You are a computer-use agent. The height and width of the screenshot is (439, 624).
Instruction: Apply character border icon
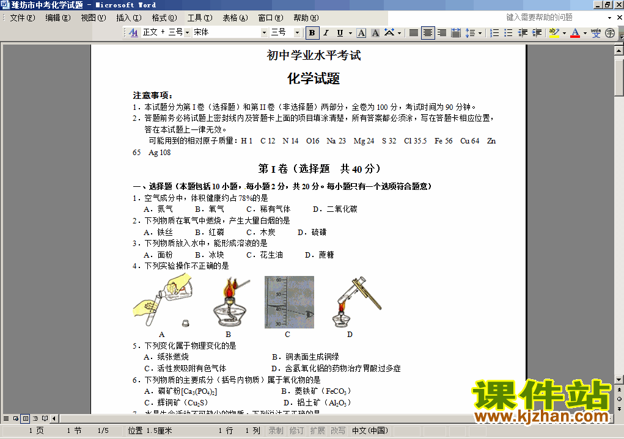361,32
